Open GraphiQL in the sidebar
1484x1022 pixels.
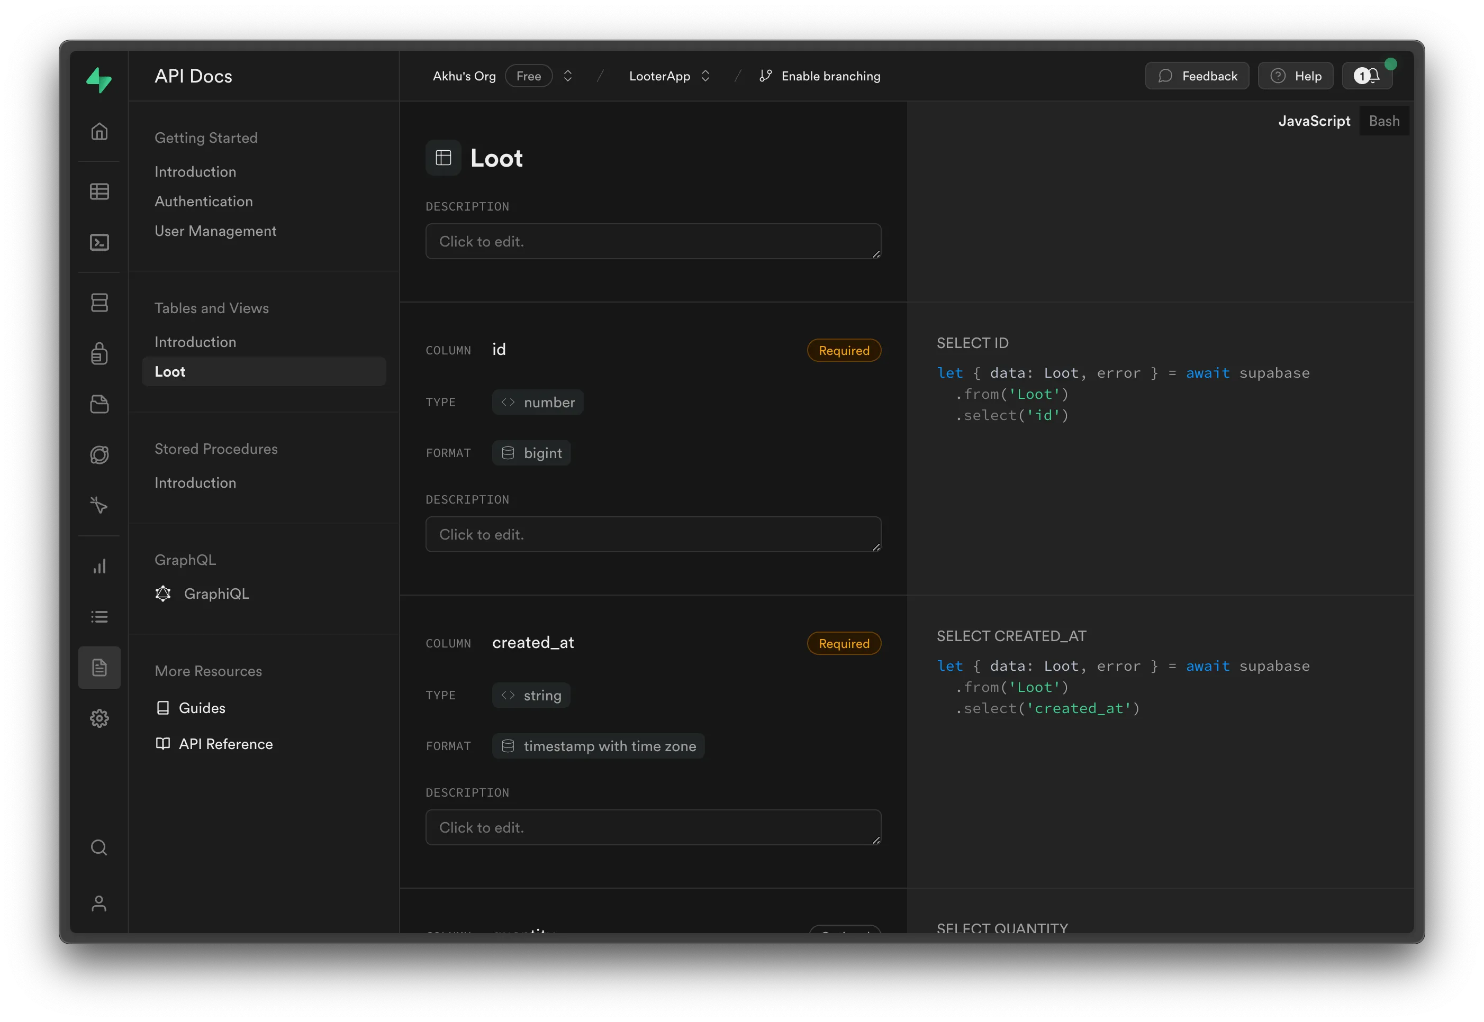[216, 594]
